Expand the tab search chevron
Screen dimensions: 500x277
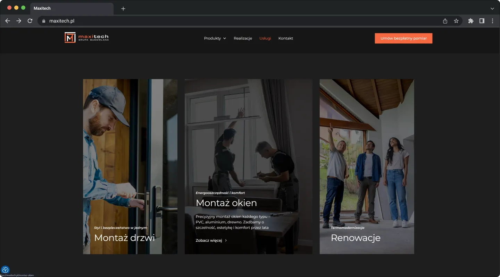click(x=492, y=8)
